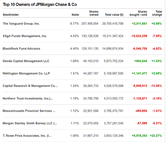Viewport: 166px width, 142px height.
Task: Click Geode's 1.68% stake value
Action: coord(74,61)
